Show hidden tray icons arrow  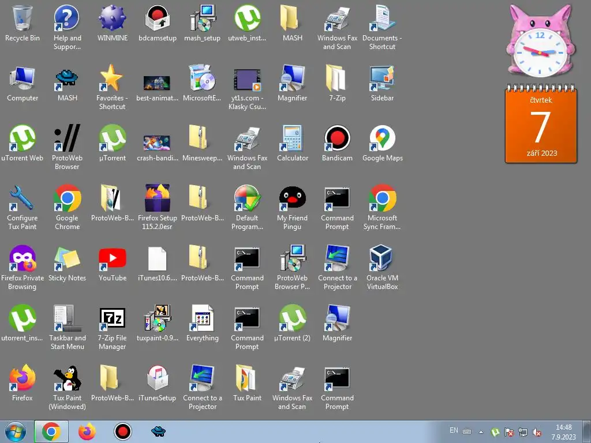[481, 432]
